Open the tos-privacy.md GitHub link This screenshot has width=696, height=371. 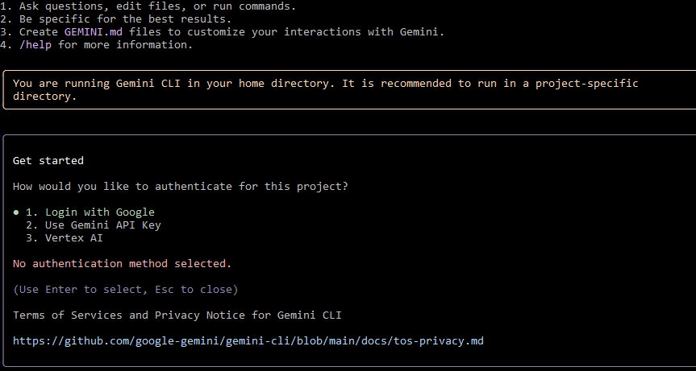[x=248, y=341]
